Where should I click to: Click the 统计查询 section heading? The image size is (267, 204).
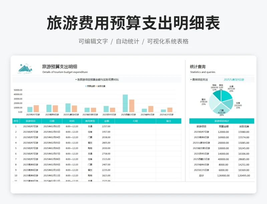click(198, 67)
